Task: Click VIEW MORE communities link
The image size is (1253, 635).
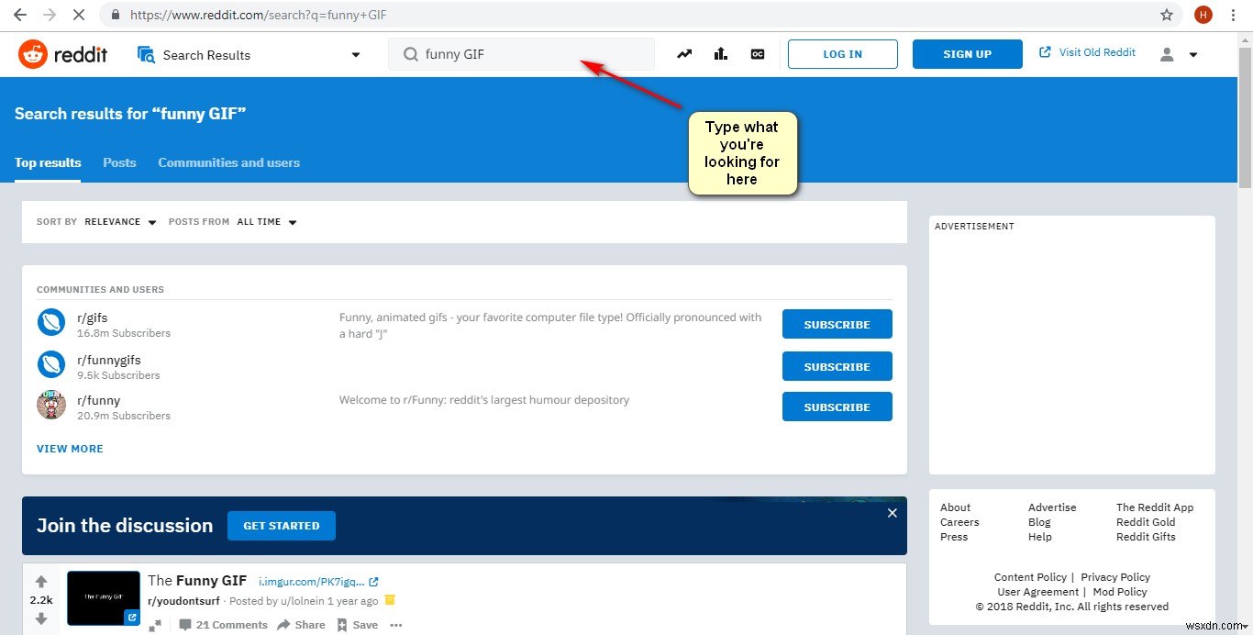Action: pos(70,449)
